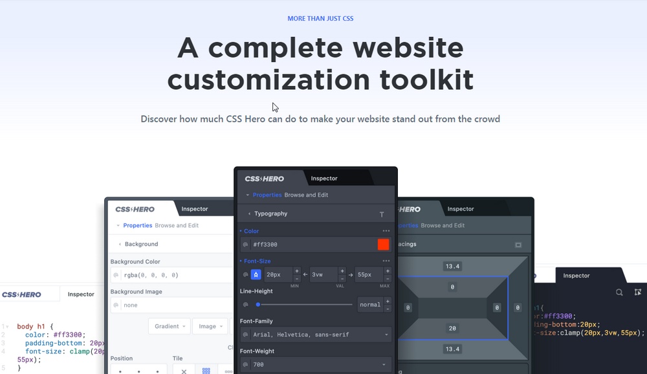The height and width of the screenshot is (374, 647).
Task: Increase the normal line-height with plus
Action: pyautogui.click(x=388, y=301)
